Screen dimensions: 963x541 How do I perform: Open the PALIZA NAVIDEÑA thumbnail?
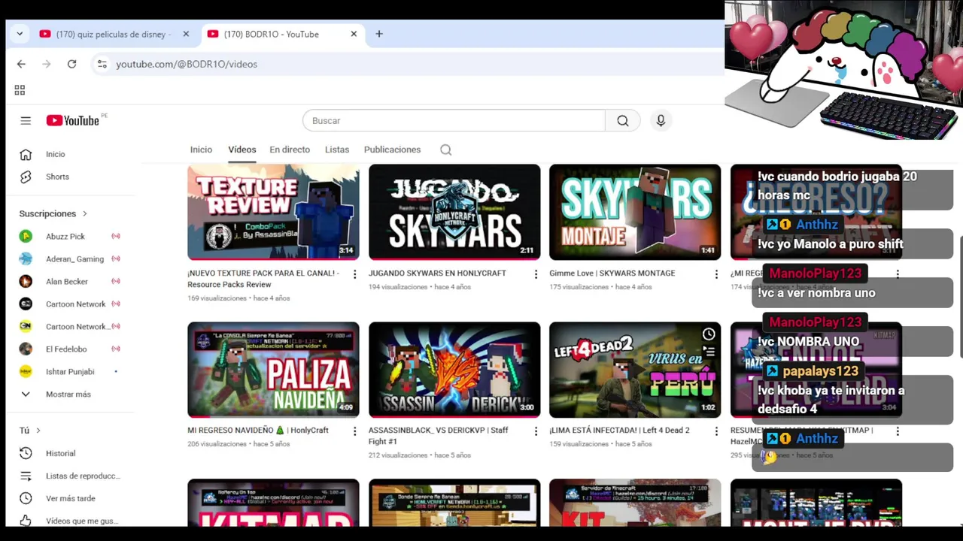pos(273,370)
